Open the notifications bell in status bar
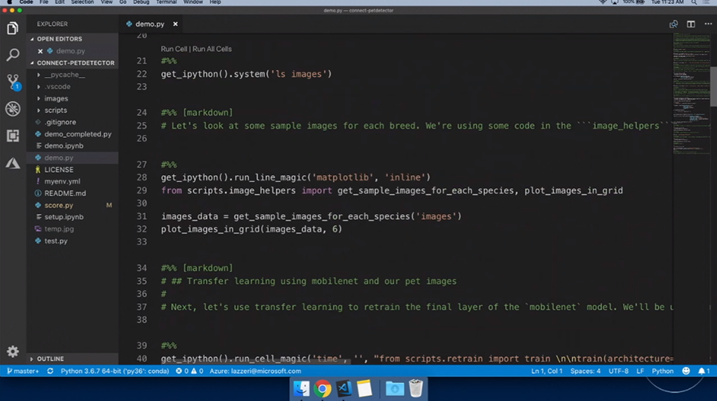This screenshot has width=717, height=401. pyautogui.click(x=703, y=371)
